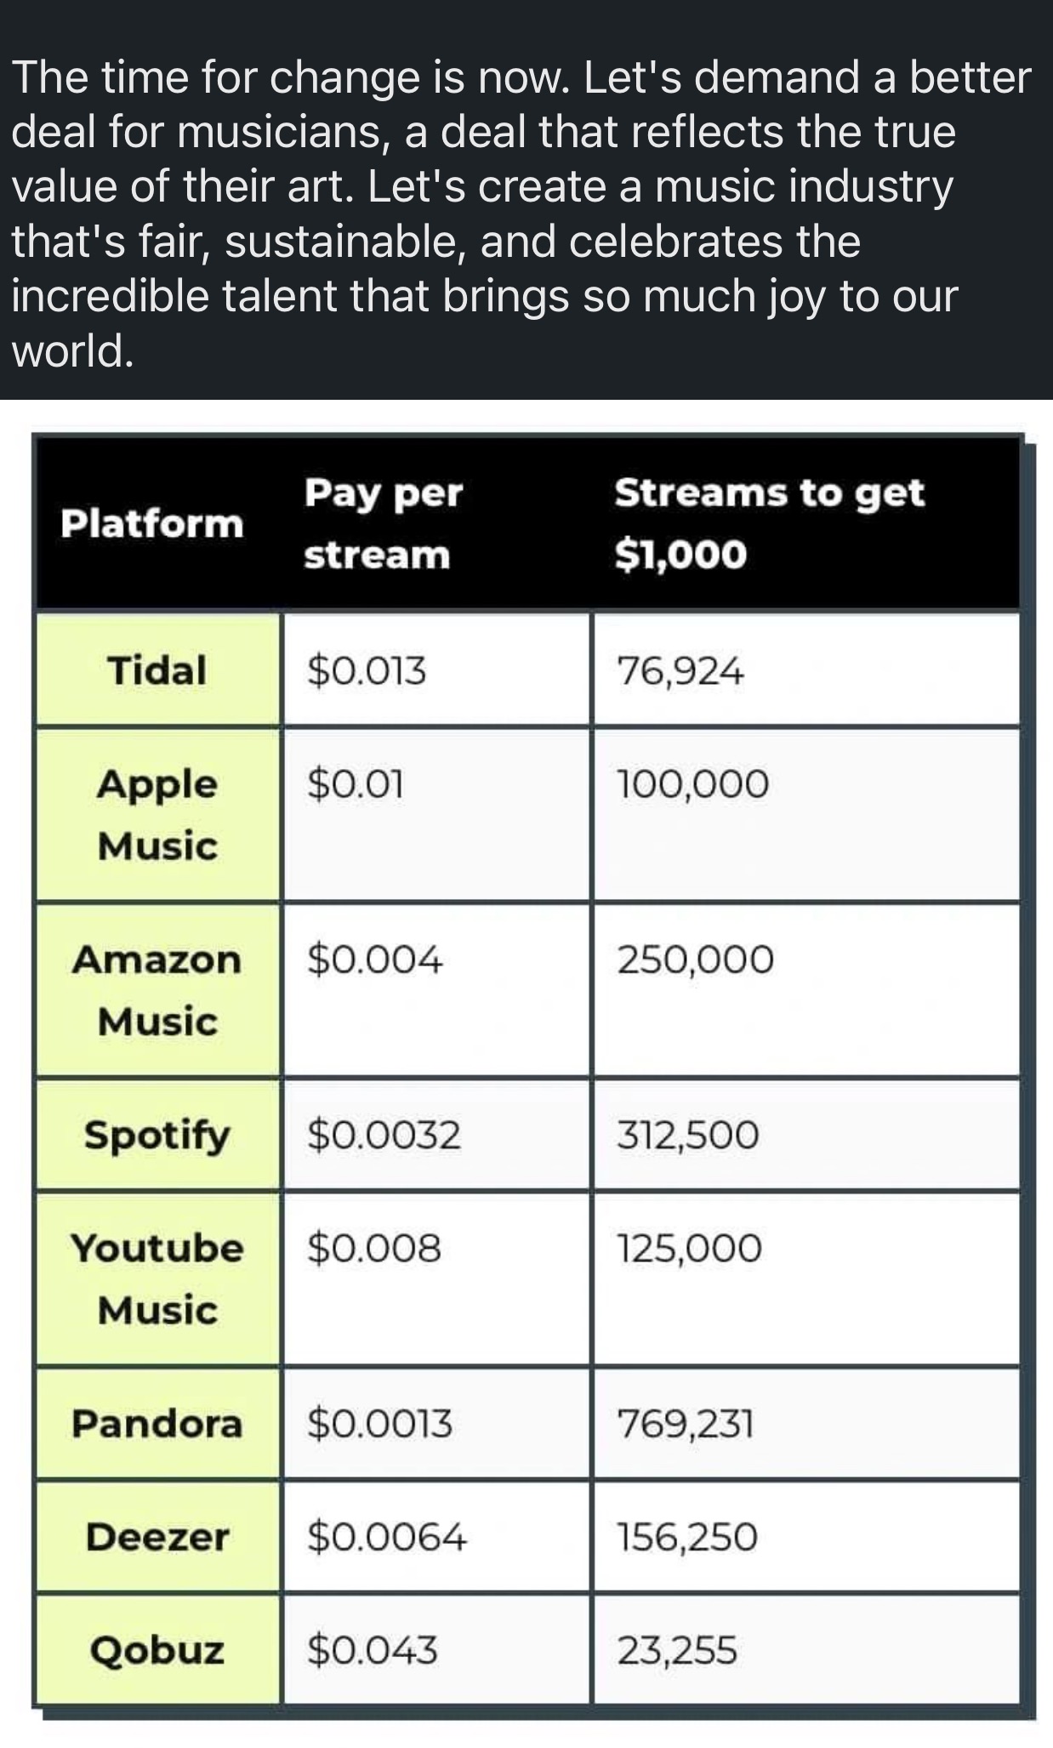Viewport: 1053px width, 1748px height.
Task: Click the Platform column header
Action: 152,523
